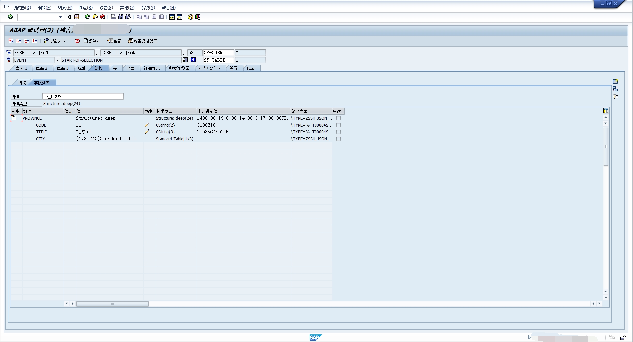
Task: Select the 字段列表 sub-tab
Action: tap(42, 83)
